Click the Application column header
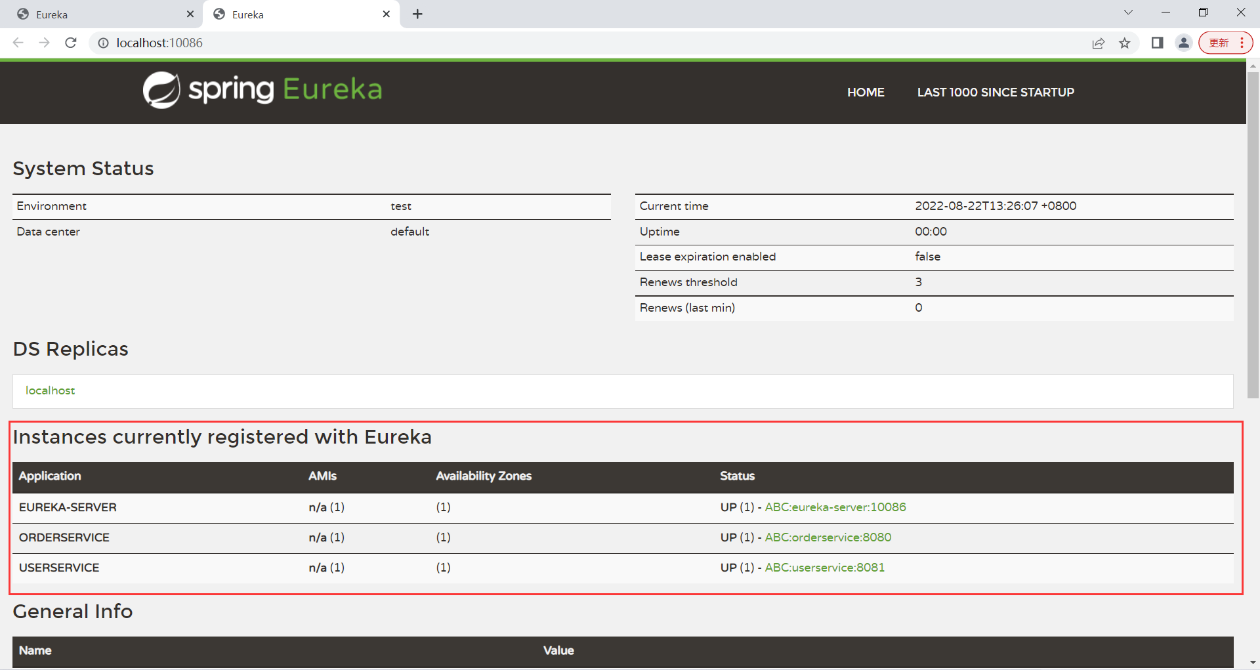This screenshot has height=670, width=1260. coord(50,476)
